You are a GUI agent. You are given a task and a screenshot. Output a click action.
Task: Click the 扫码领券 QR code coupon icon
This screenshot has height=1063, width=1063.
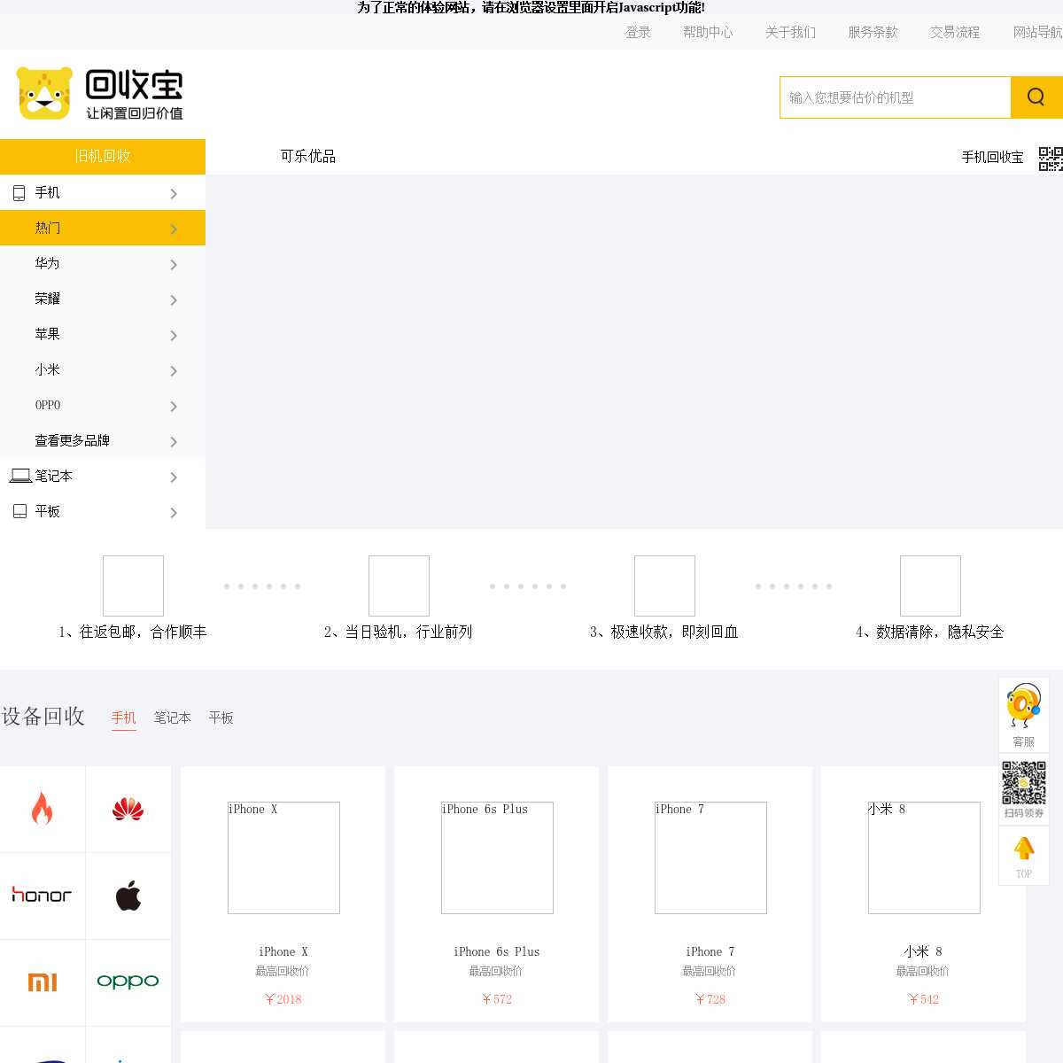coord(1024,789)
